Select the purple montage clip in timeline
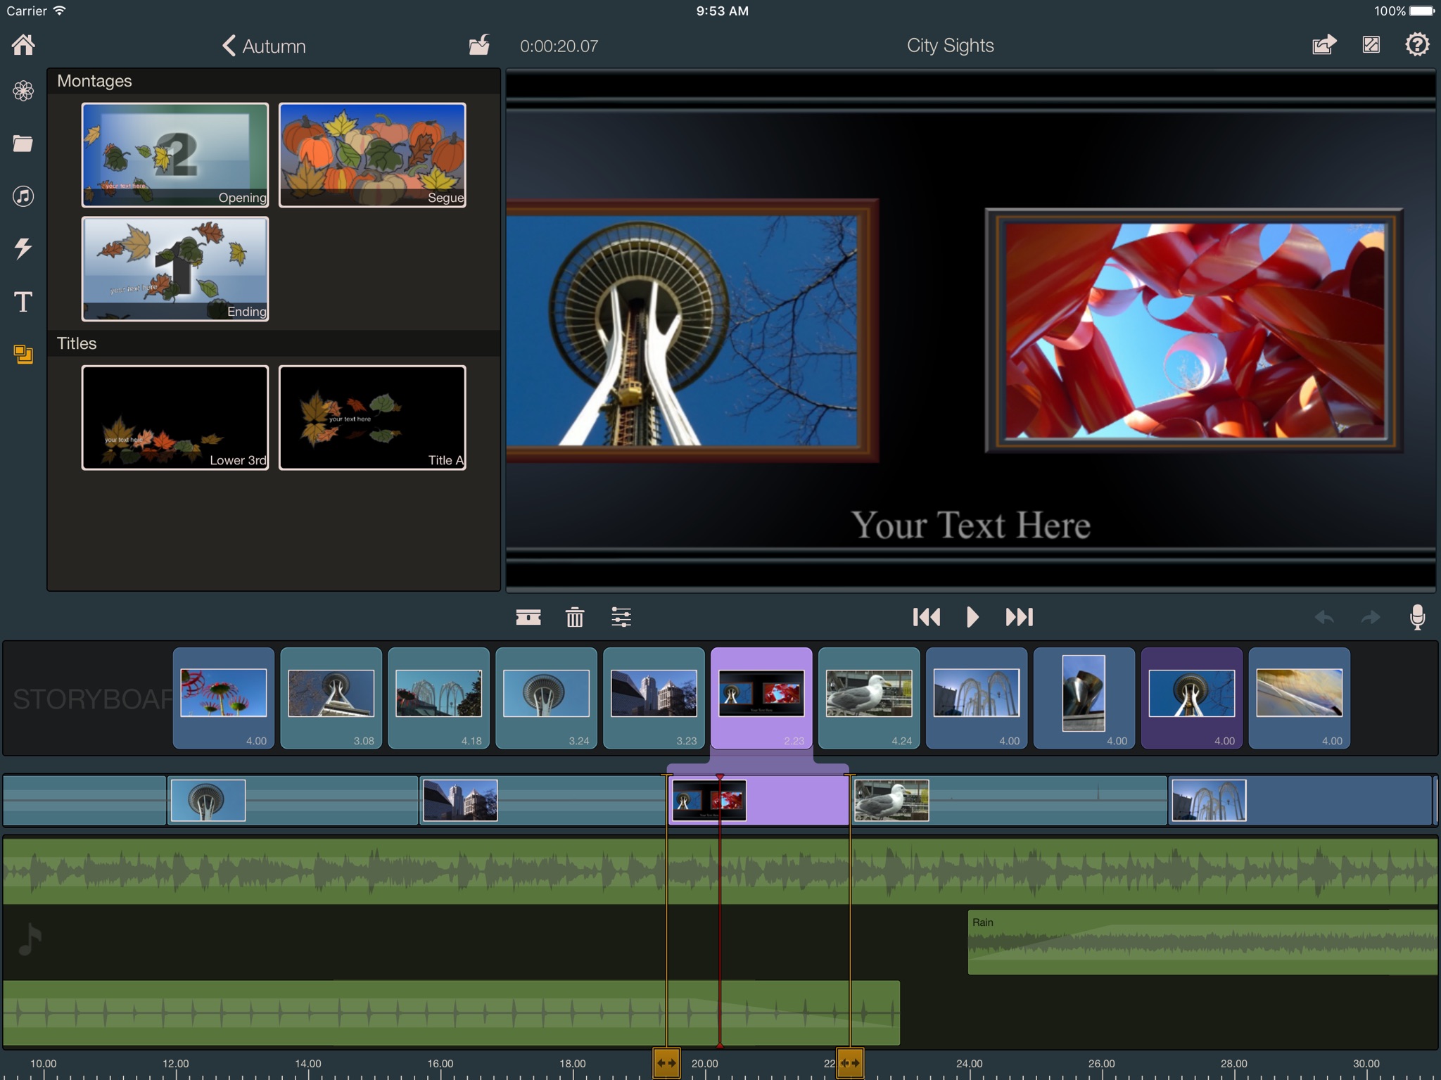 758,800
